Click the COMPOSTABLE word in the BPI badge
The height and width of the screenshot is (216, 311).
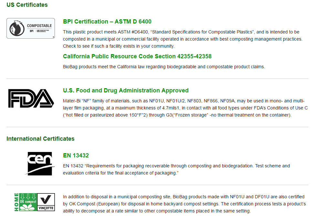(x=39, y=26)
